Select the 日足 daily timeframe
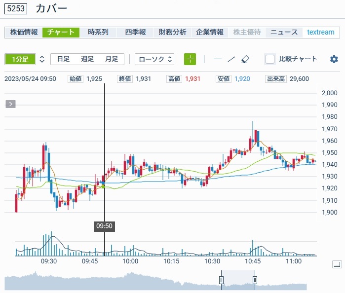Viewport: 345px width, 293px height. pyautogui.click(x=63, y=59)
